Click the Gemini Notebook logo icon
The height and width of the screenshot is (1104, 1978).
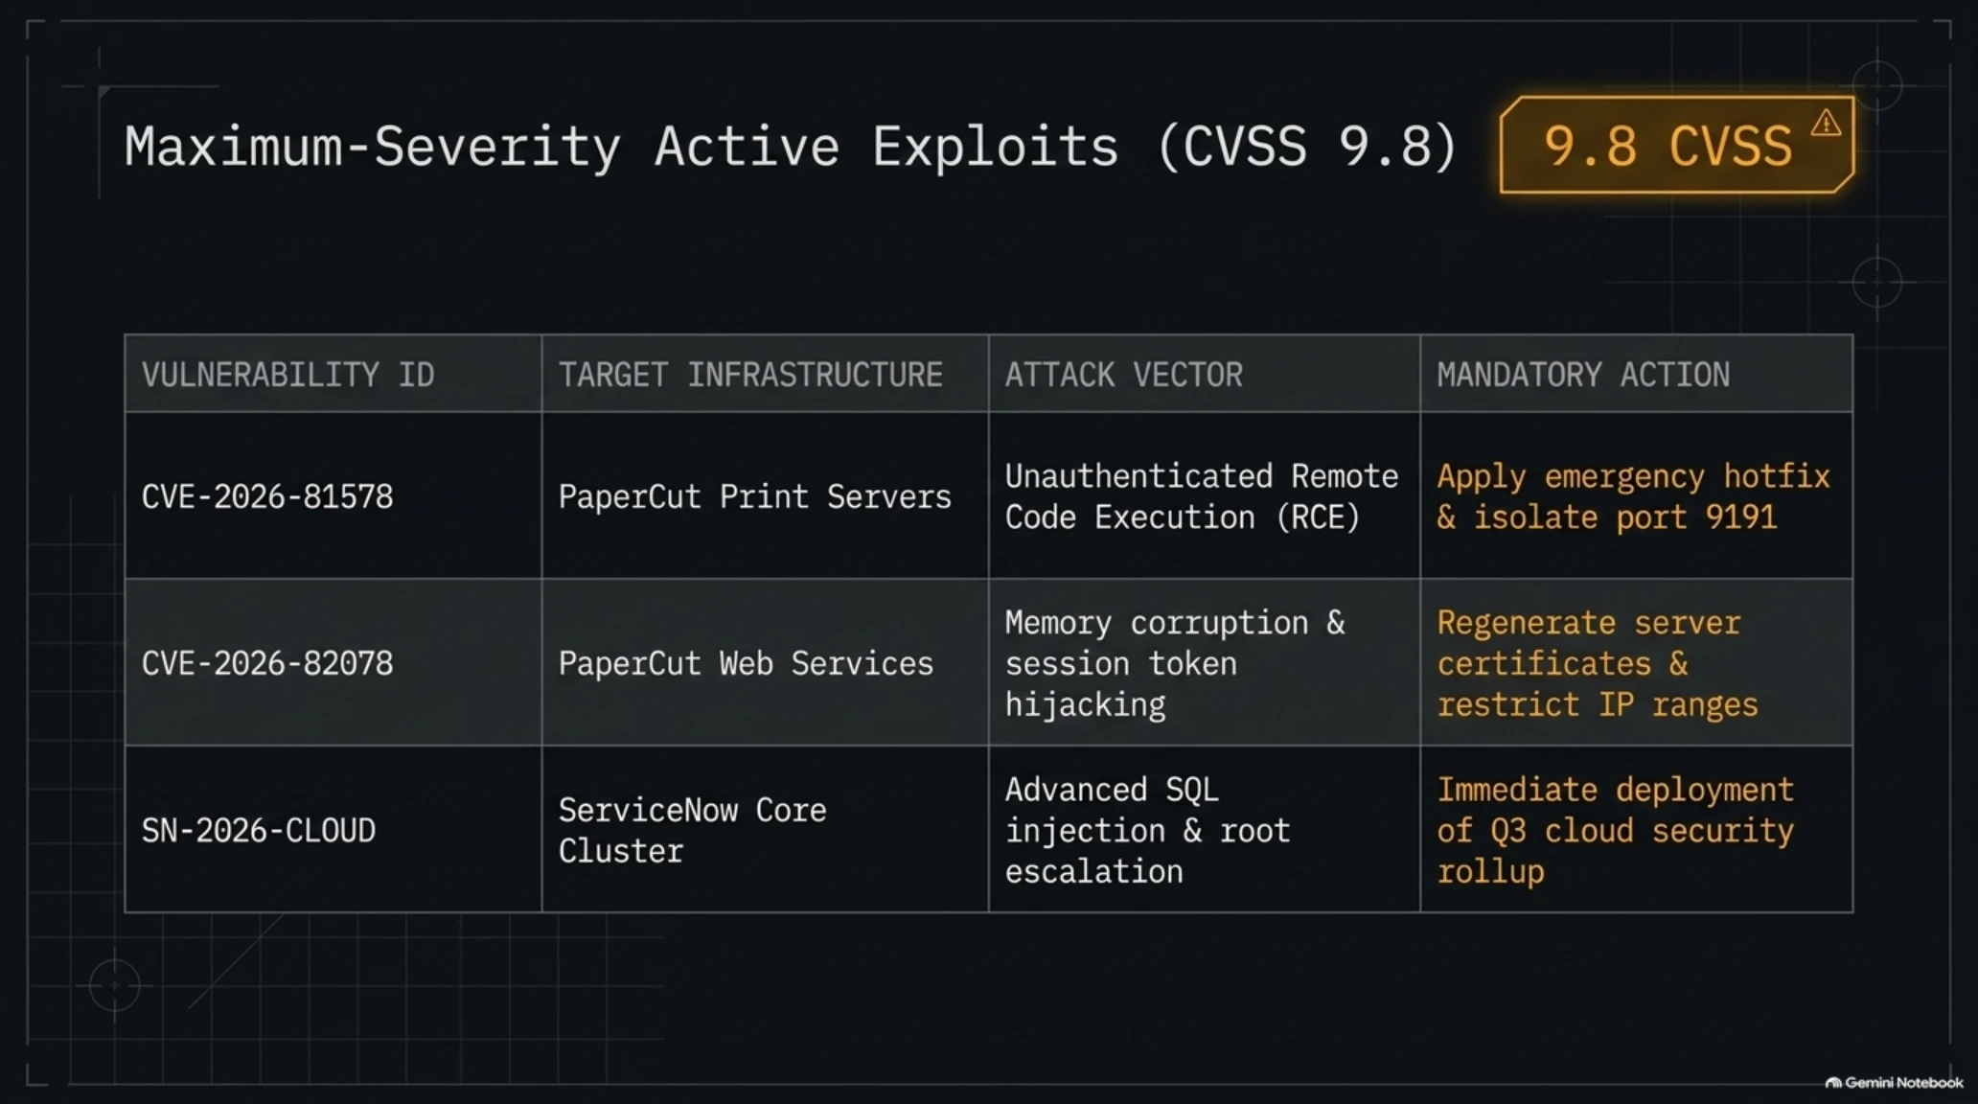tap(1833, 1083)
